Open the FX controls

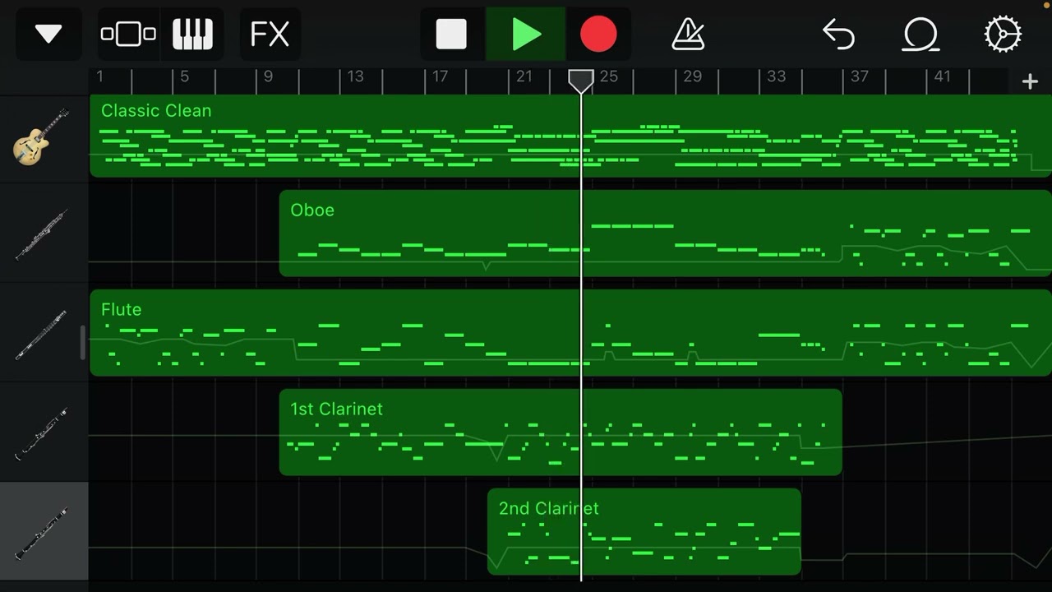point(270,35)
